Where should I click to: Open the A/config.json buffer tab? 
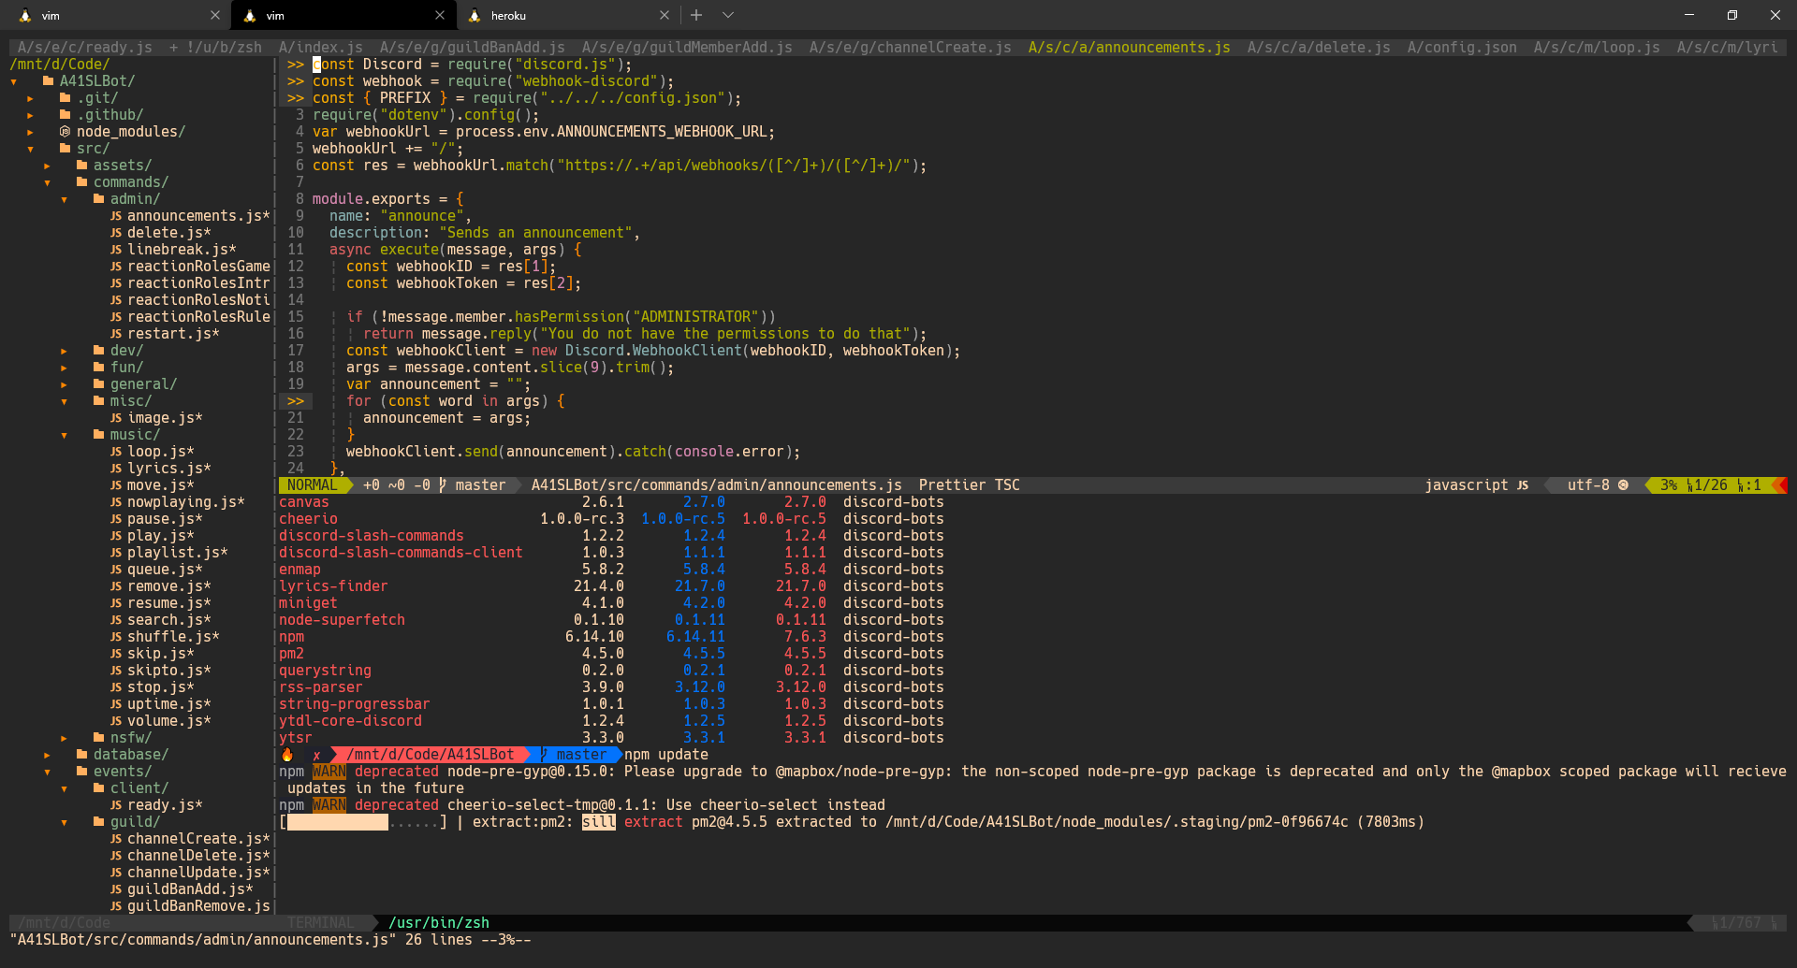pyautogui.click(x=1462, y=48)
